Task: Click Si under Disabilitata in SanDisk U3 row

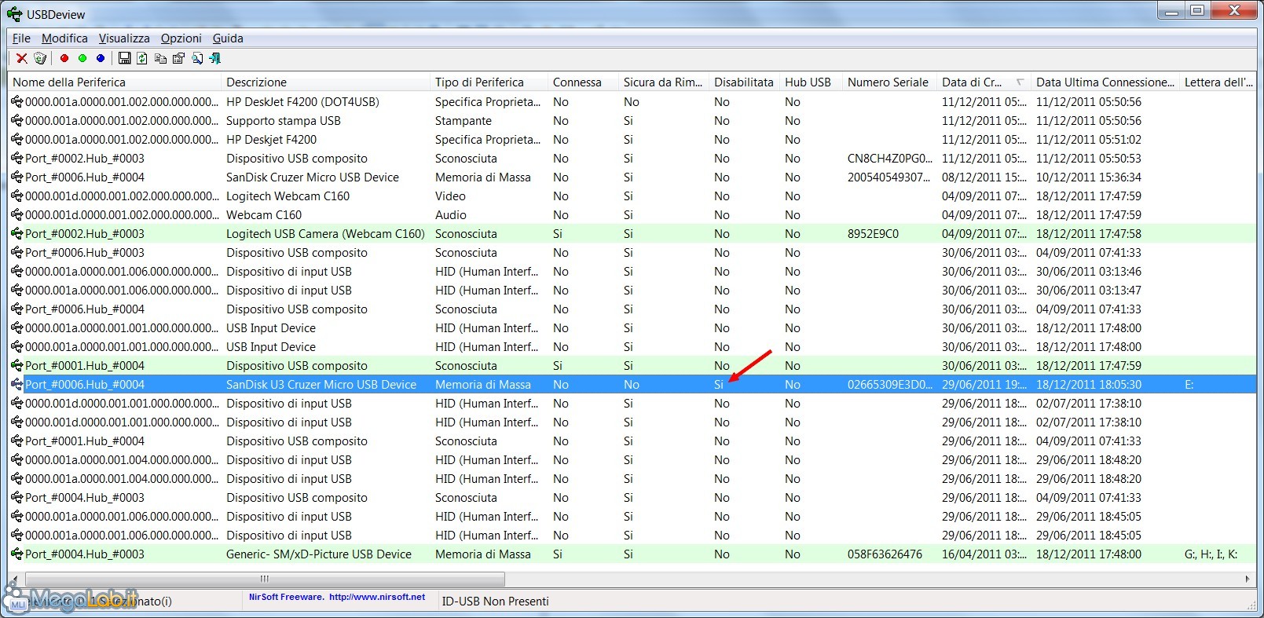Action: (719, 384)
